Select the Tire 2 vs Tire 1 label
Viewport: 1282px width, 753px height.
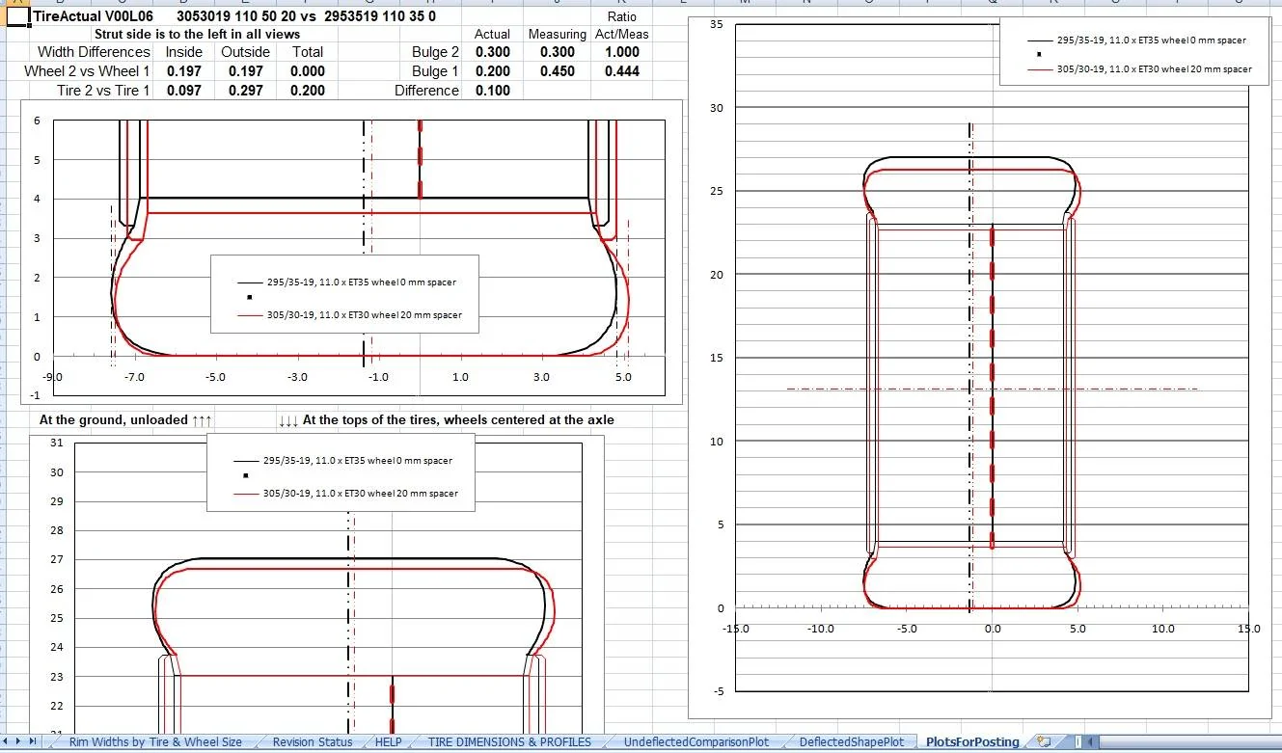point(103,91)
